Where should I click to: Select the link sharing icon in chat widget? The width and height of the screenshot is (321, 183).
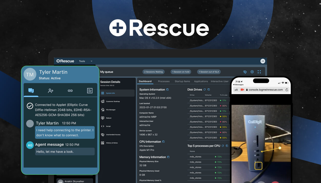[70, 90]
